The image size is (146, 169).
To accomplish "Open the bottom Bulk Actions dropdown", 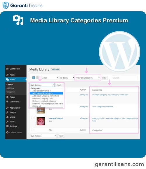I will point(43,136).
